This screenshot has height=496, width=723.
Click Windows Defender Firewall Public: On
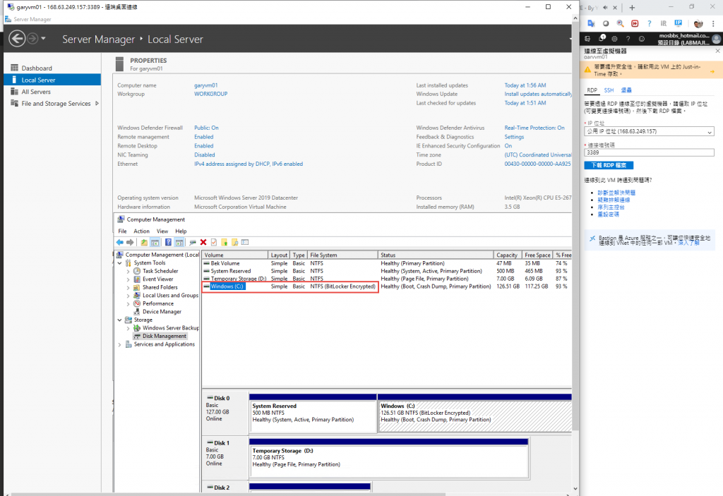pos(206,128)
